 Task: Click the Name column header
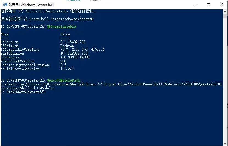point(4,34)
